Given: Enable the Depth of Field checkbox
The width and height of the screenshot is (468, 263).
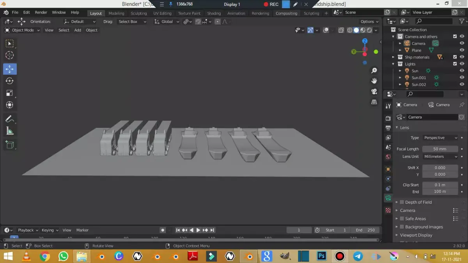Looking at the screenshot, I should (x=402, y=202).
